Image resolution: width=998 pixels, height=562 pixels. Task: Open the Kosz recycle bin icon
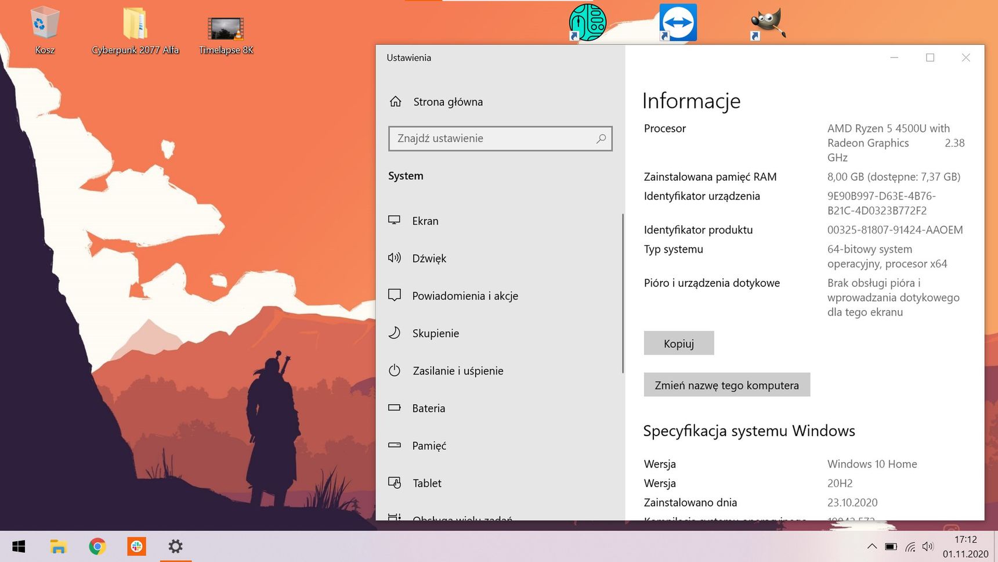coord(44,30)
